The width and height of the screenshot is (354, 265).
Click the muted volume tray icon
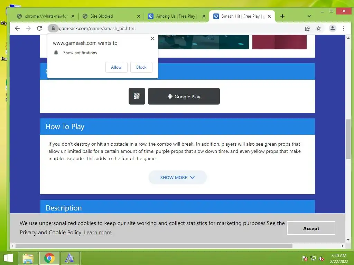322,258
